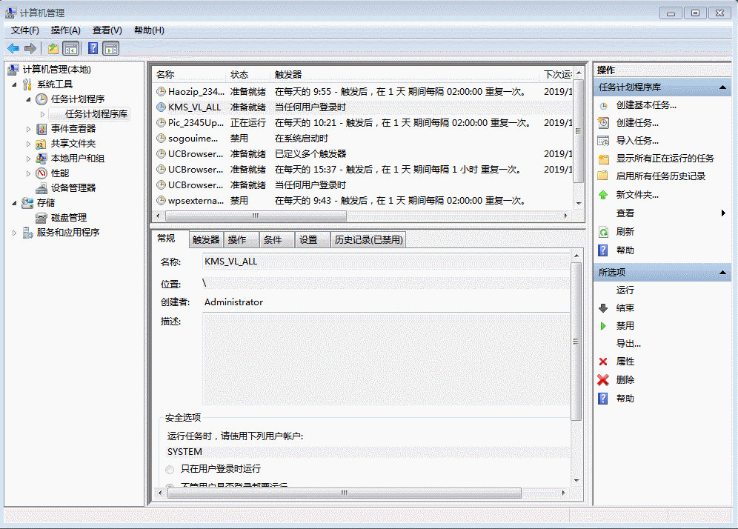Click the Forward arrow toolbar icon
Viewport: 738px width, 529px height.
30,48
